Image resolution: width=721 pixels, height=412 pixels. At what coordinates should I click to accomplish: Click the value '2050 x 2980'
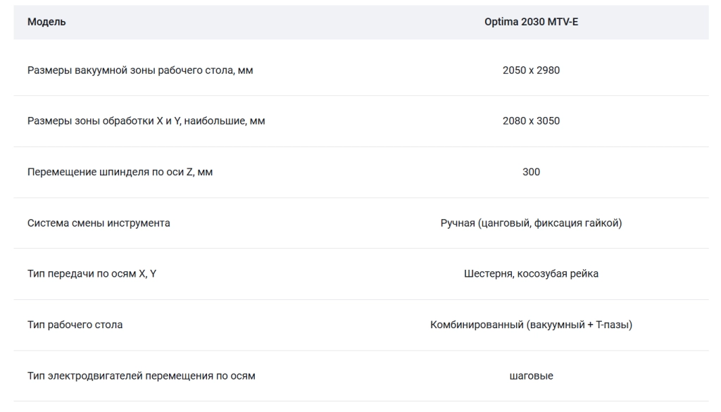pos(531,70)
